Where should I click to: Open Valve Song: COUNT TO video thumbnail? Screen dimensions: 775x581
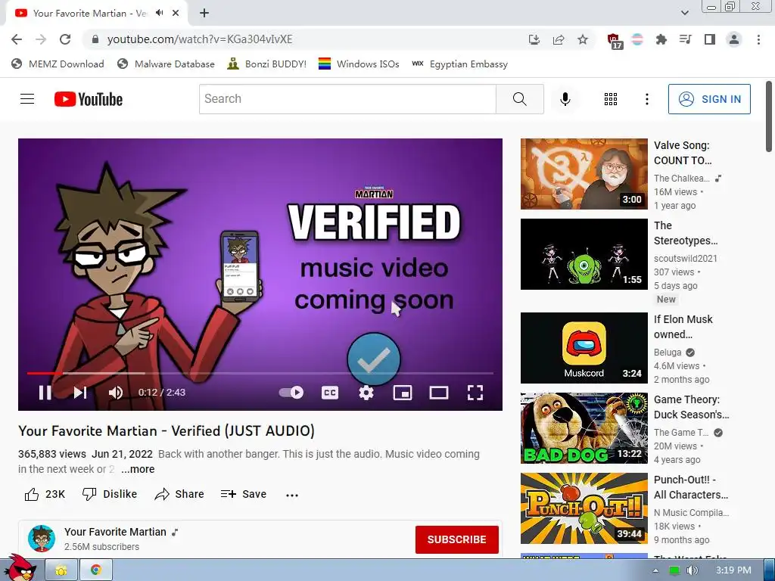pos(584,174)
